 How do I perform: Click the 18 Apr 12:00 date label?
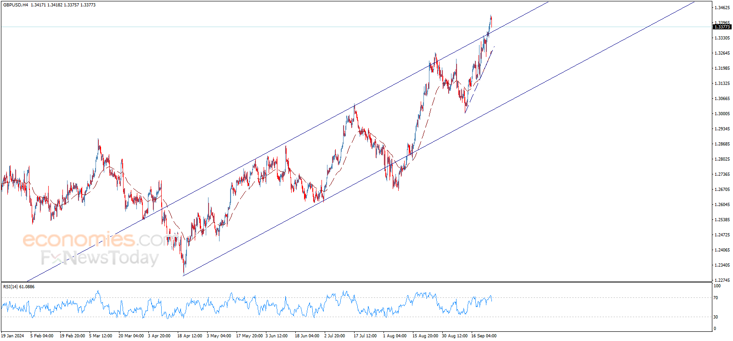pos(190,336)
